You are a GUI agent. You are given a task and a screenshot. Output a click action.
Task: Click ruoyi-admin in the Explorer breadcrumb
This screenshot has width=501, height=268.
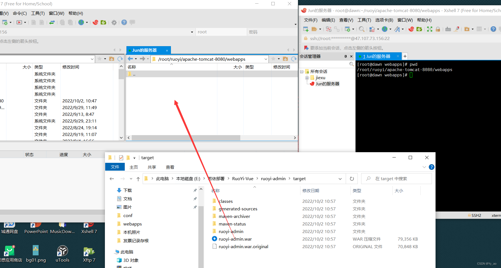click(x=273, y=179)
